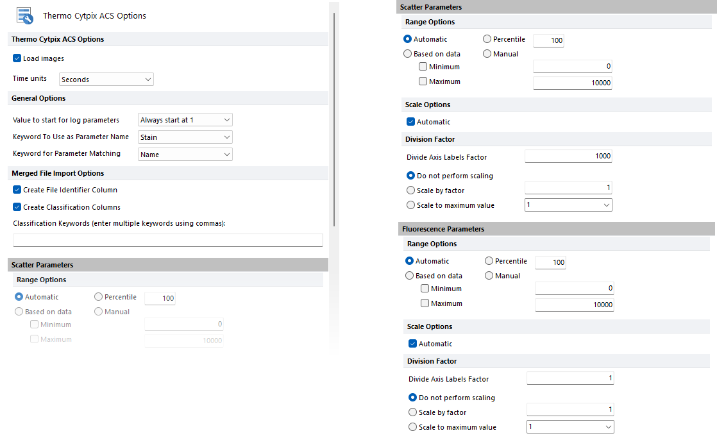This screenshot has height=447, width=717.
Task: Select Manual range under Fluorescence Parameters
Action: [489, 276]
